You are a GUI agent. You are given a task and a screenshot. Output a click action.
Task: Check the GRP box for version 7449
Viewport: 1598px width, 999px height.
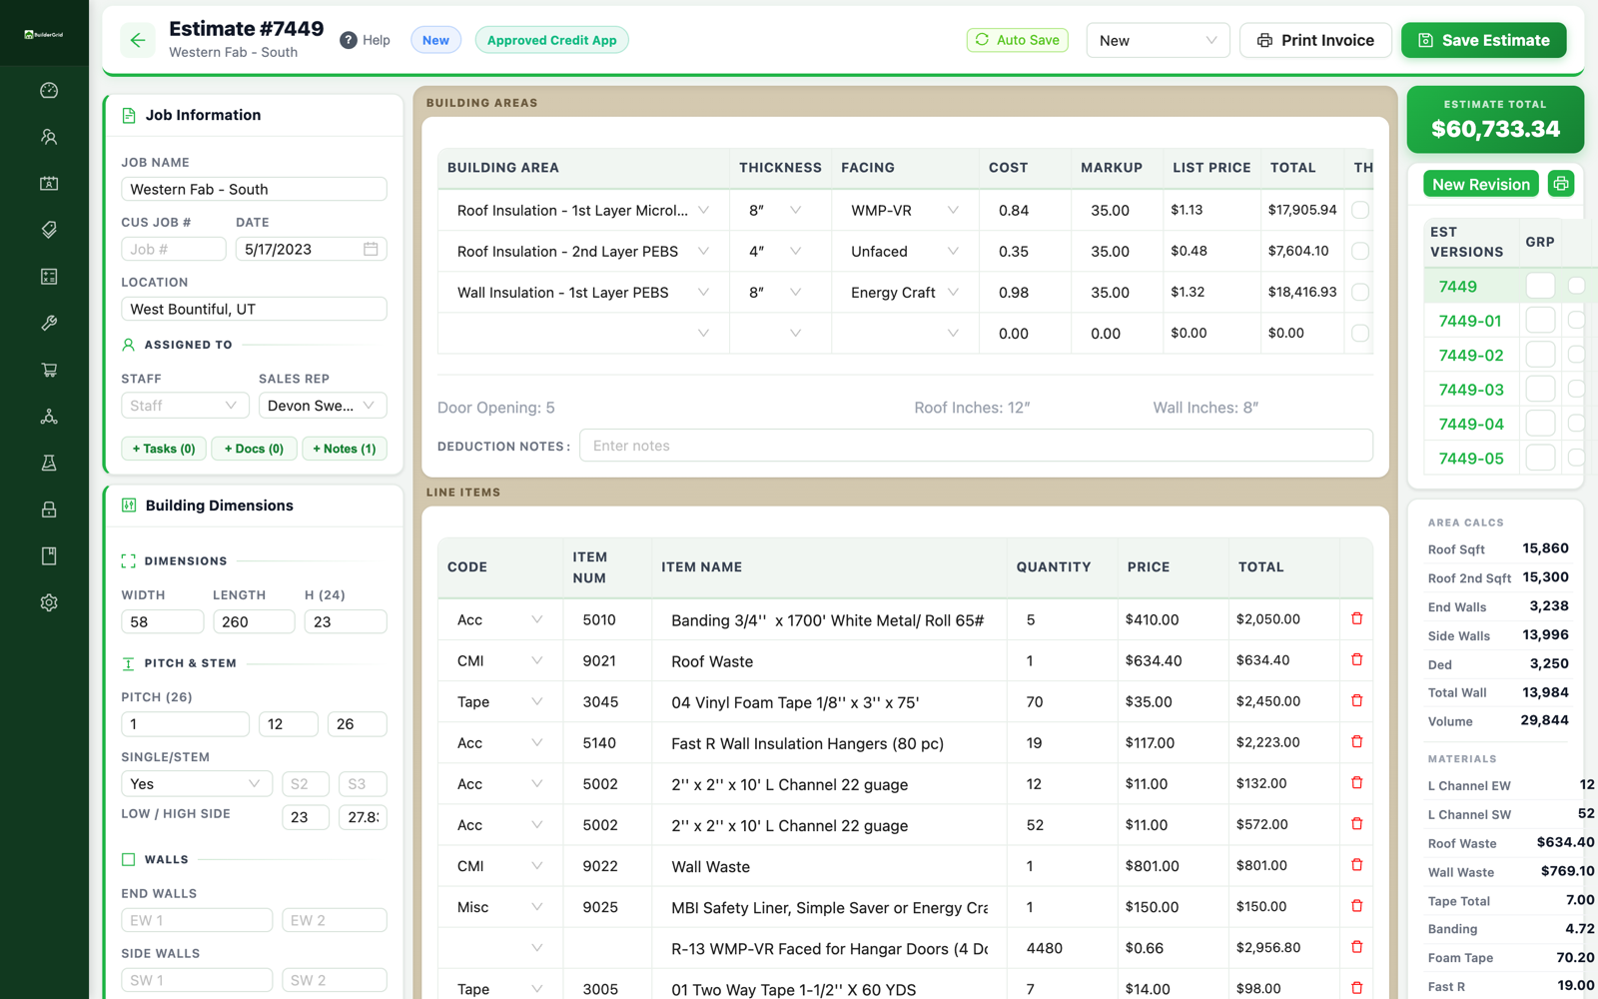tap(1540, 286)
